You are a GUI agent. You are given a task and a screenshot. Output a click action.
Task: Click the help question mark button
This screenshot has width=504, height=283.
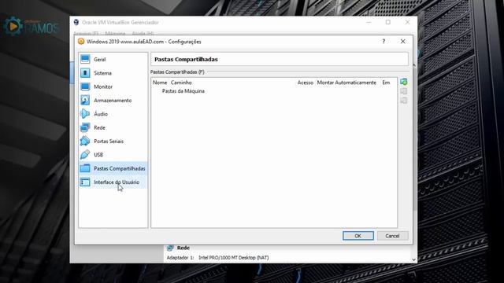[x=384, y=42]
